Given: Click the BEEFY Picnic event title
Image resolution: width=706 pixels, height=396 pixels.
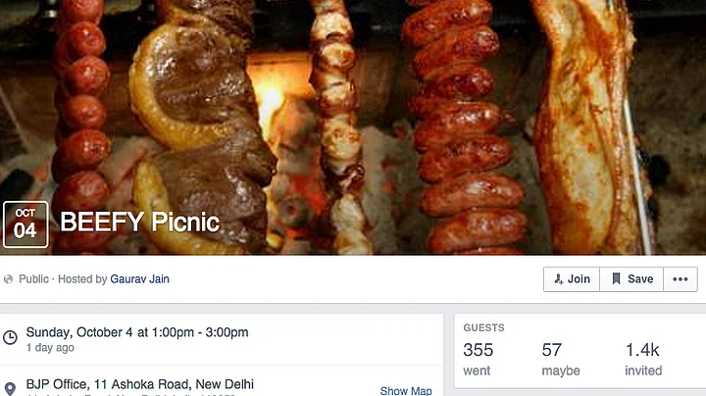Looking at the screenshot, I should [140, 222].
